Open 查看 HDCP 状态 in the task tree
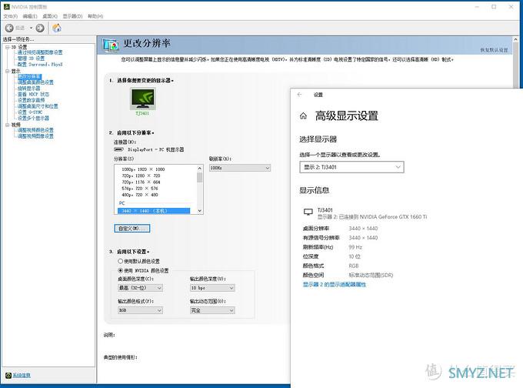Screen dimensions: 523x388 (33, 94)
